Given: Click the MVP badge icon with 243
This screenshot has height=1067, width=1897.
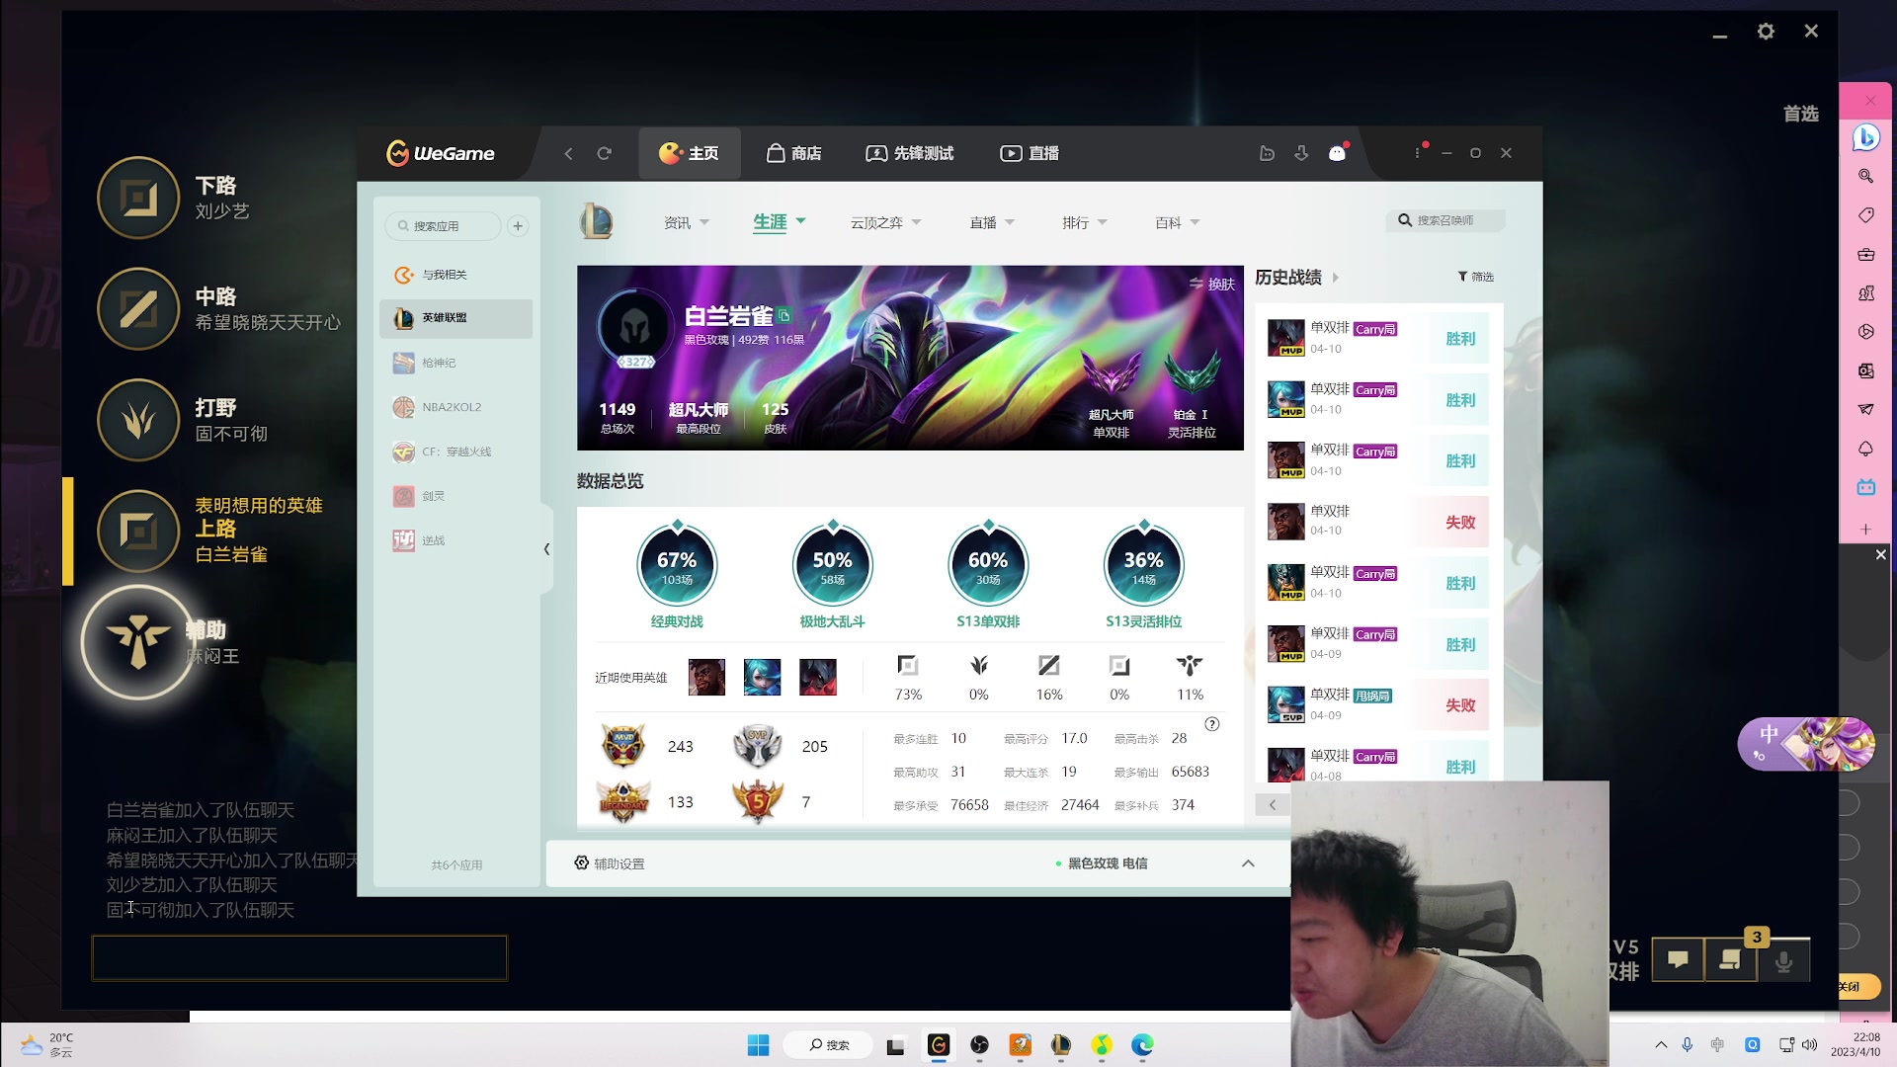Looking at the screenshot, I should coord(623,746).
